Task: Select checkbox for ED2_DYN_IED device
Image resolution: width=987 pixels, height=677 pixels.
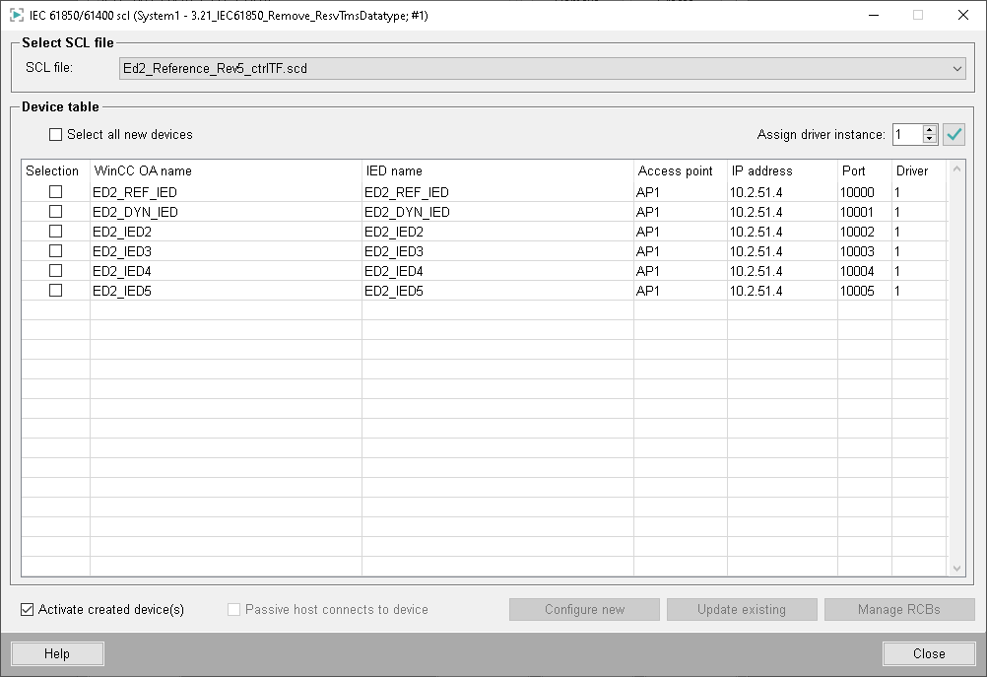Action: tap(55, 212)
